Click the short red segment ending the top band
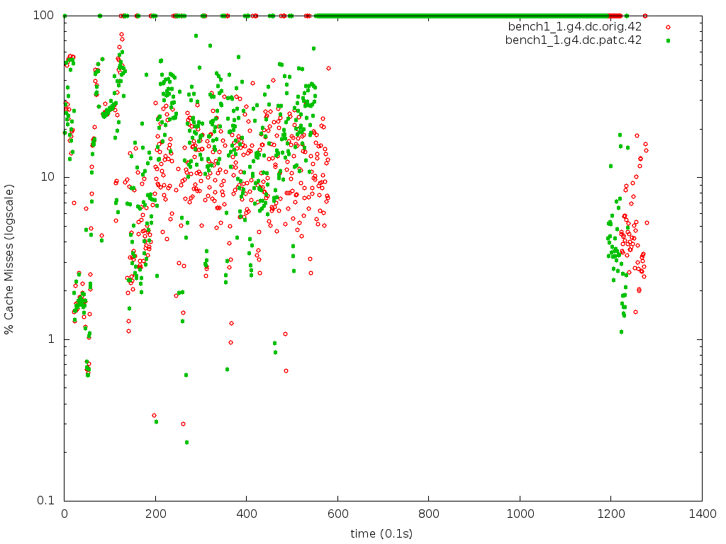This screenshot has width=726, height=544. coord(616,16)
